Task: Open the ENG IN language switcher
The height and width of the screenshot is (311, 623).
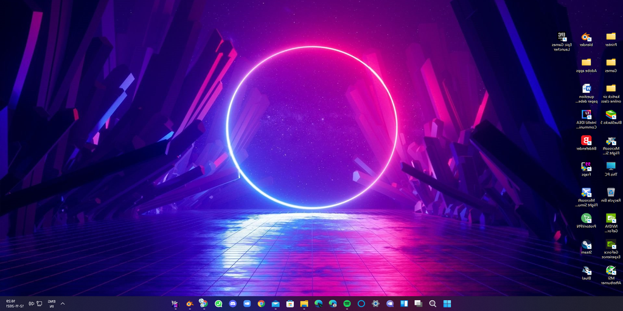Action: [52, 303]
